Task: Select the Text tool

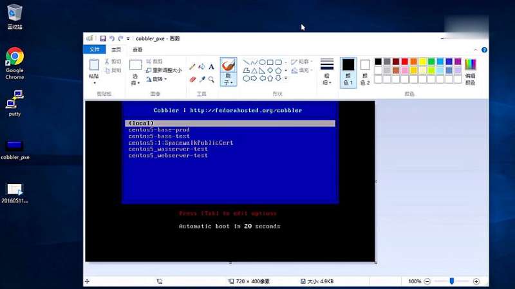Action: coord(211,67)
